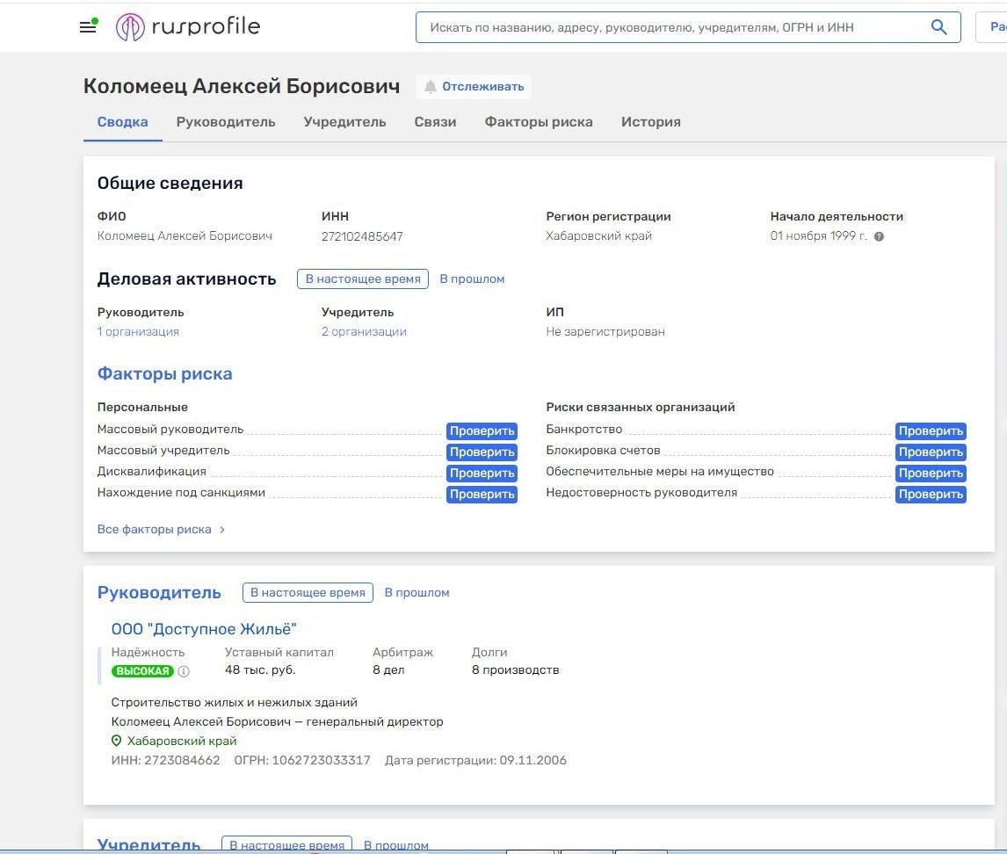Click the bell icon to track
Screen dimensions: 1007x854
point(431,87)
